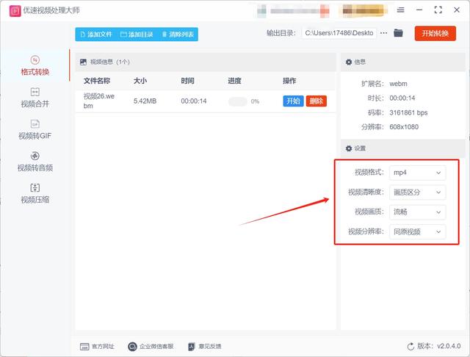Click blurred VIP badge in title bar

click(364, 10)
